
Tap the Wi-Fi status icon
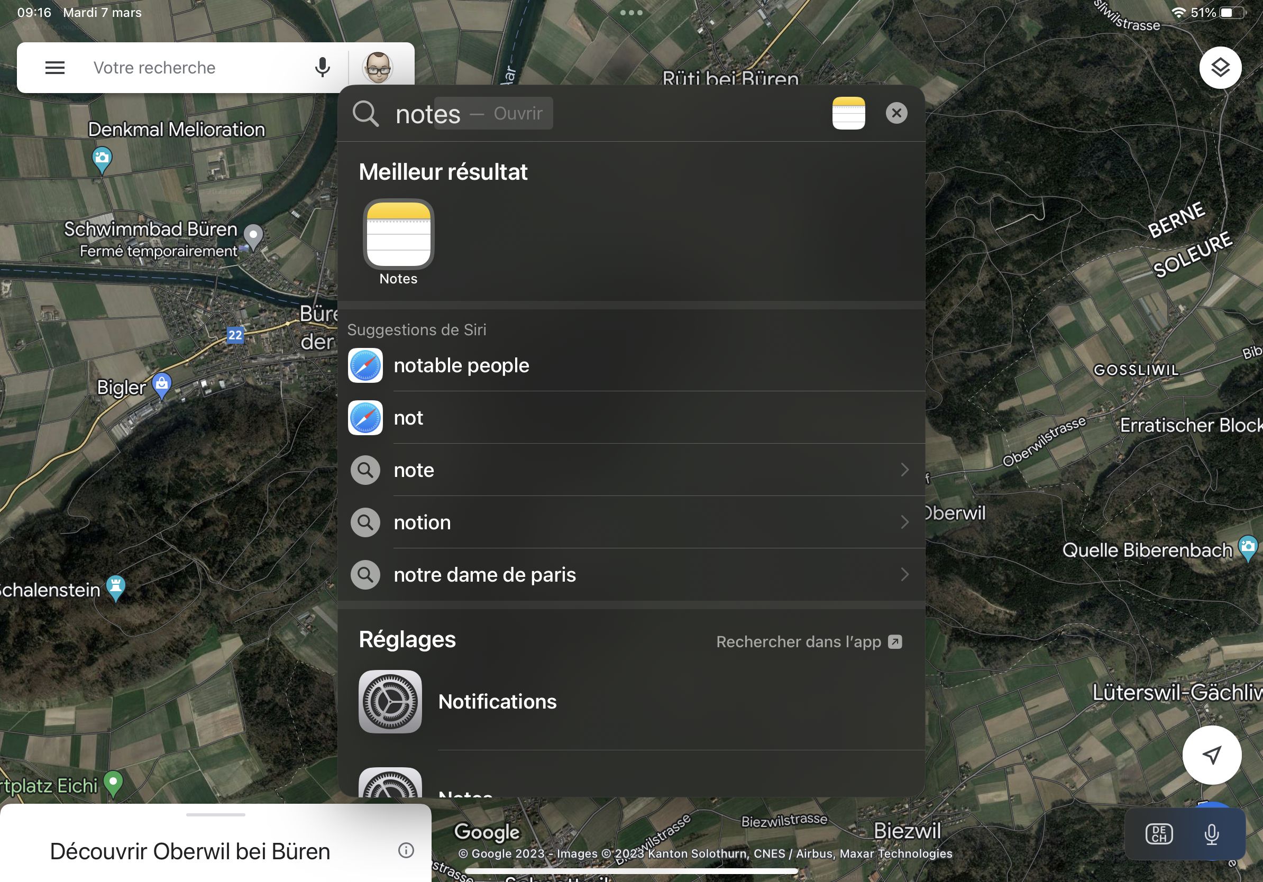point(1178,13)
